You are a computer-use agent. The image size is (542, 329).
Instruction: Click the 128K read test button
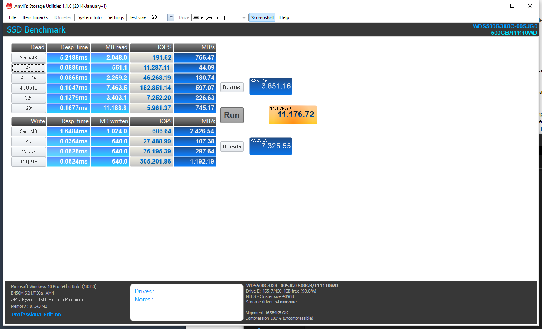pyautogui.click(x=29, y=108)
